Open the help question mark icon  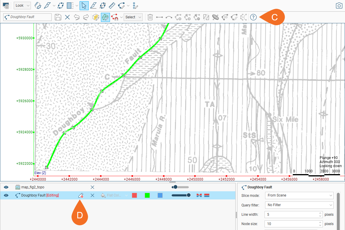point(253,17)
